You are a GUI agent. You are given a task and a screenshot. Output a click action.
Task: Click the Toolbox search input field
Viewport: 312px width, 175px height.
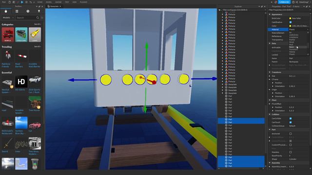[x=26, y=17]
